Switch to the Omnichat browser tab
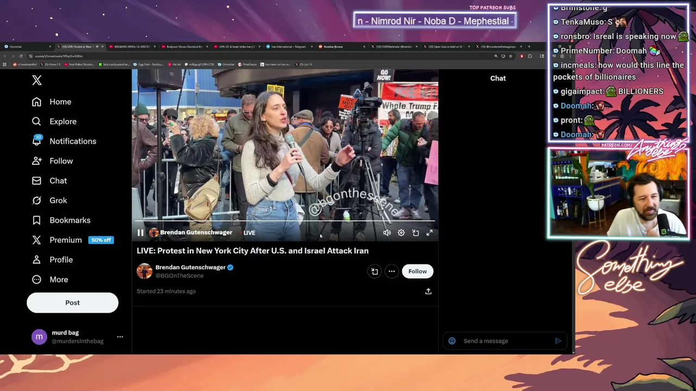Viewport: 696px width, 391px height. [x=26, y=47]
